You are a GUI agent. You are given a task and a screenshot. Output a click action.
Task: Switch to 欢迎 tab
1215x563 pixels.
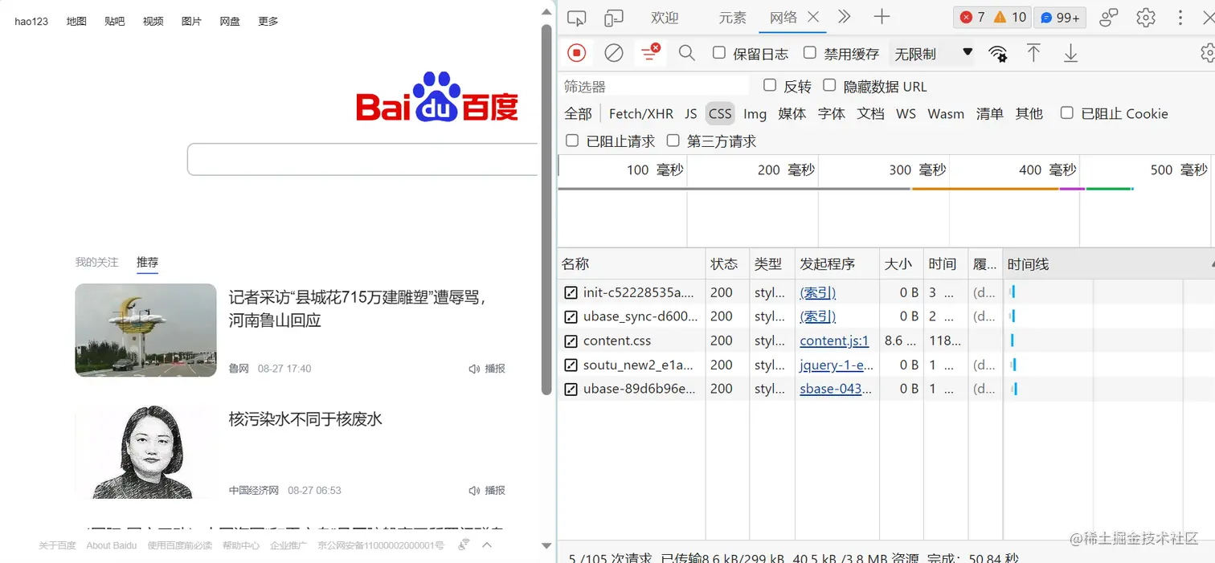click(665, 17)
